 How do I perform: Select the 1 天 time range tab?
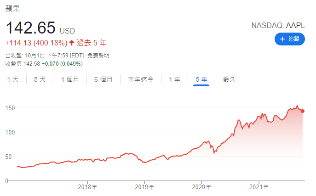[13, 79]
